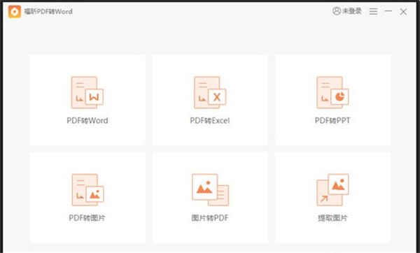Open the PDF转PPT conversion icon
The width and height of the screenshot is (420, 253).
332,92
